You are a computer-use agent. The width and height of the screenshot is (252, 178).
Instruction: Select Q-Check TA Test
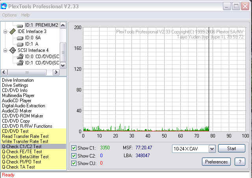tap(33, 167)
